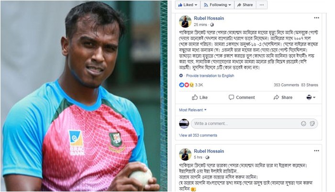The height and width of the screenshot is (192, 335).
Task: Click the Comment button under the post
Action: pyautogui.click(x=242, y=98)
